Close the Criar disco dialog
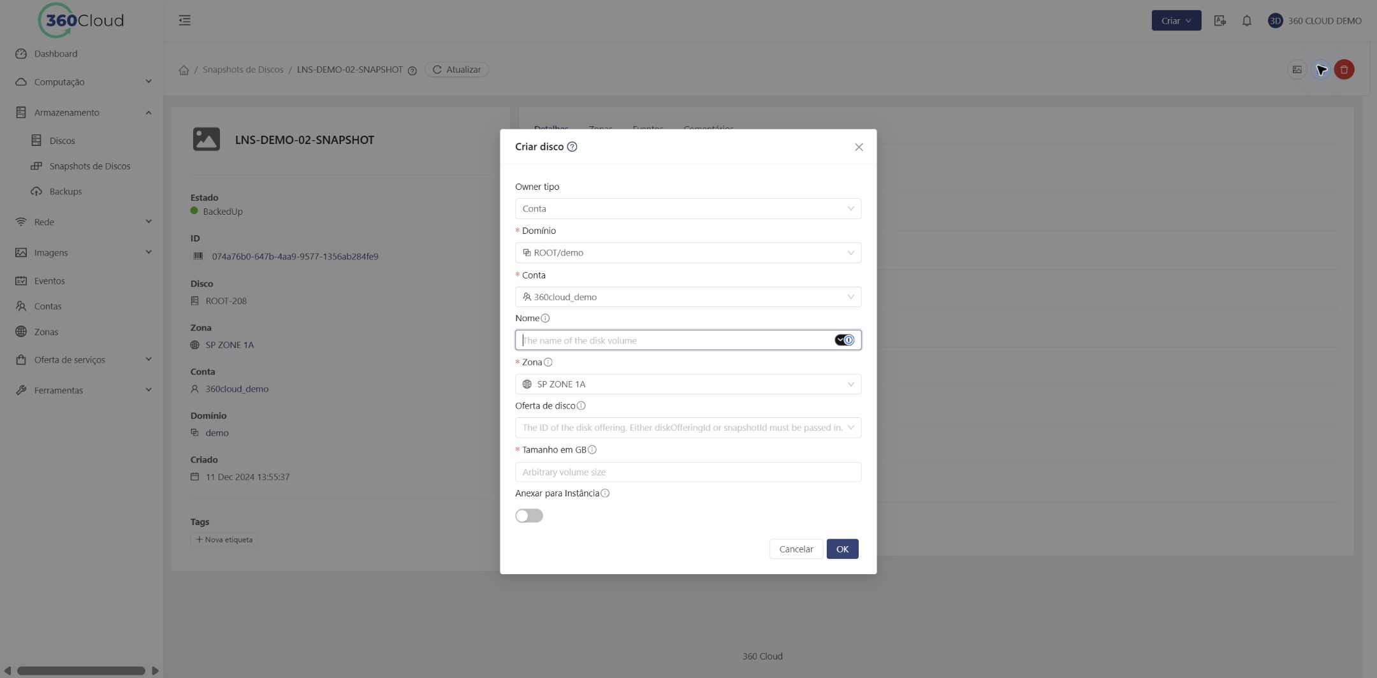This screenshot has height=678, width=1377. tap(859, 147)
